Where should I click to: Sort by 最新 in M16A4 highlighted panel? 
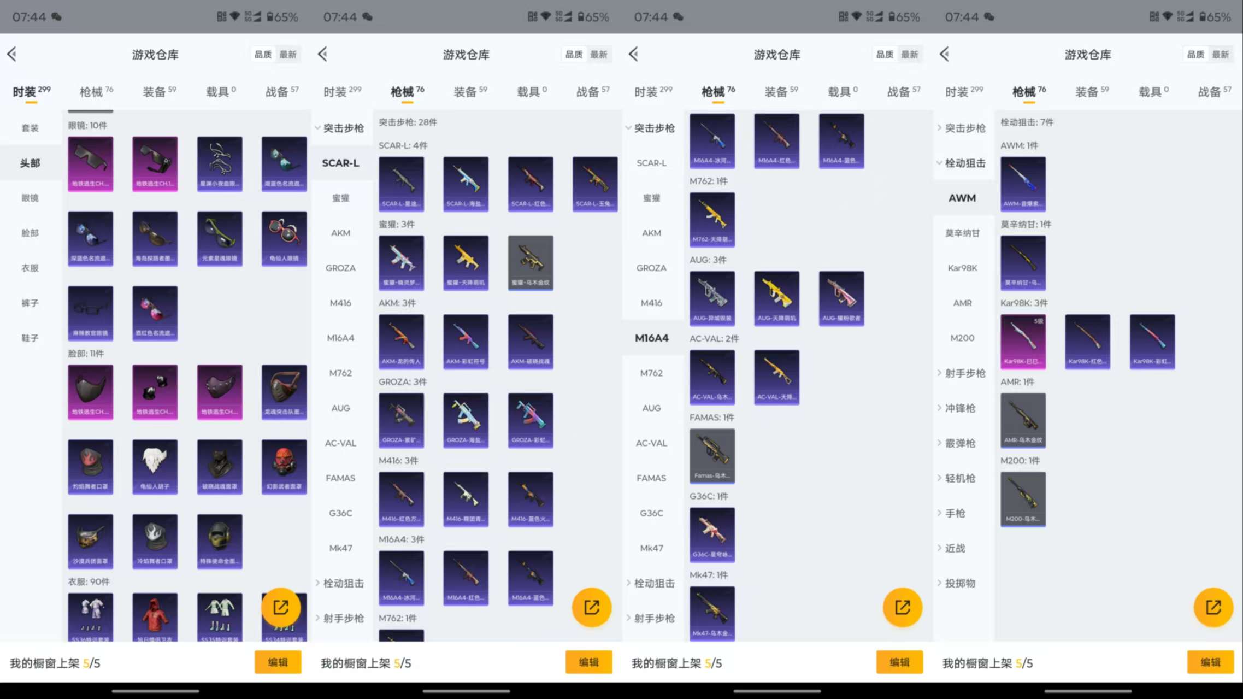point(910,54)
